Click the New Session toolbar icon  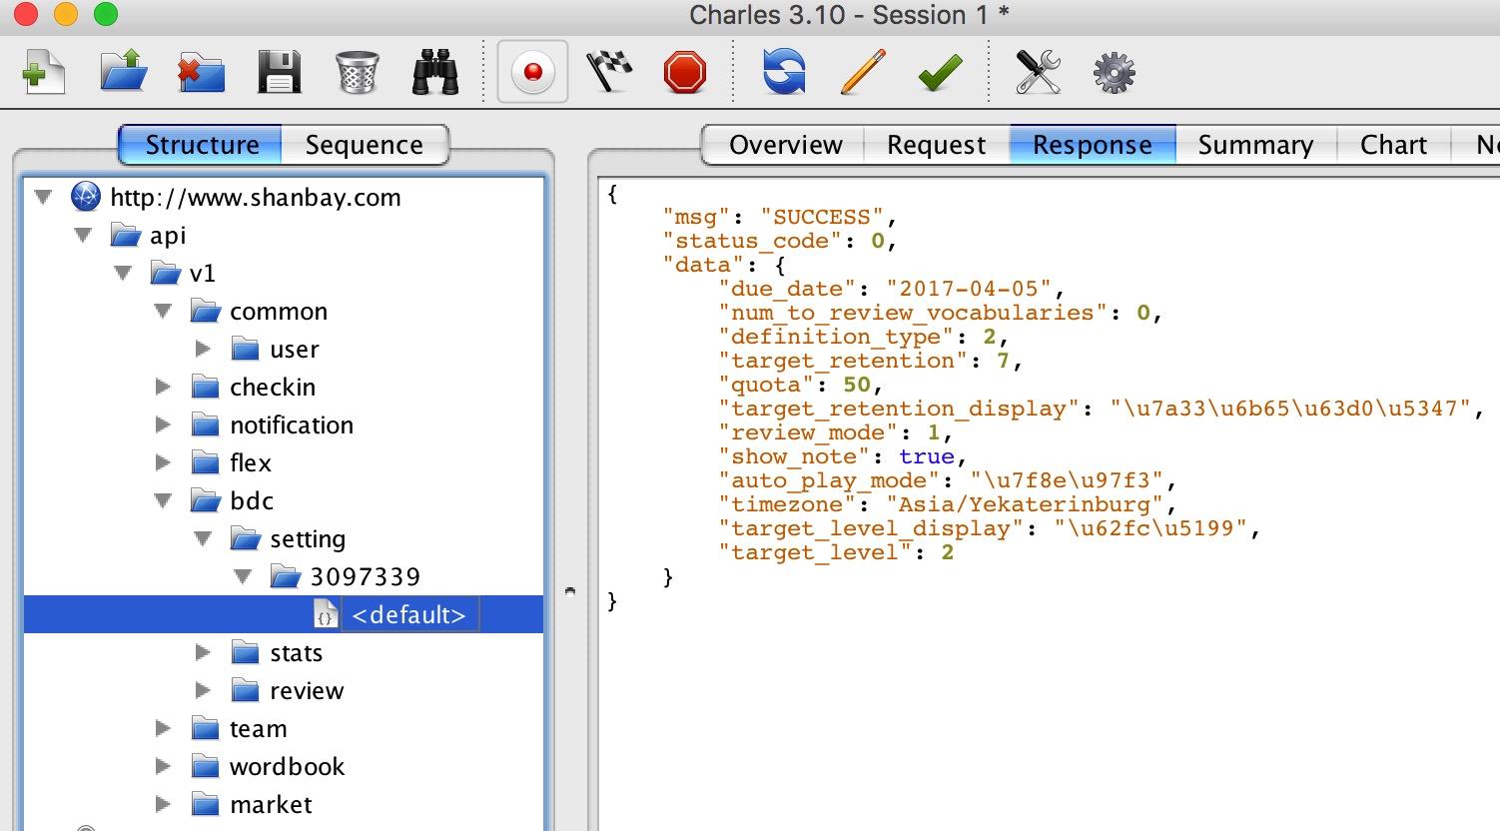point(43,73)
